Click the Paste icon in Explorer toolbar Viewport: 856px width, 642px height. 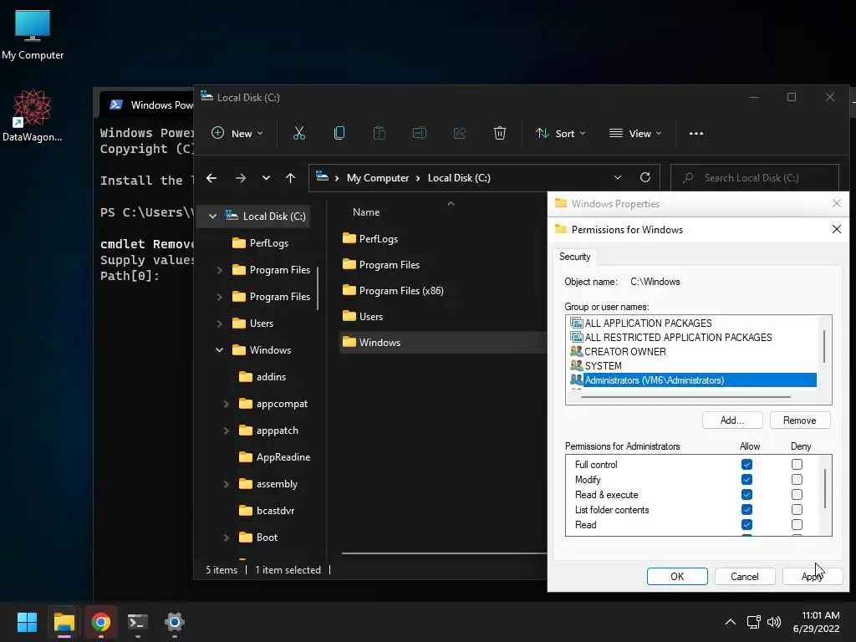(379, 133)
